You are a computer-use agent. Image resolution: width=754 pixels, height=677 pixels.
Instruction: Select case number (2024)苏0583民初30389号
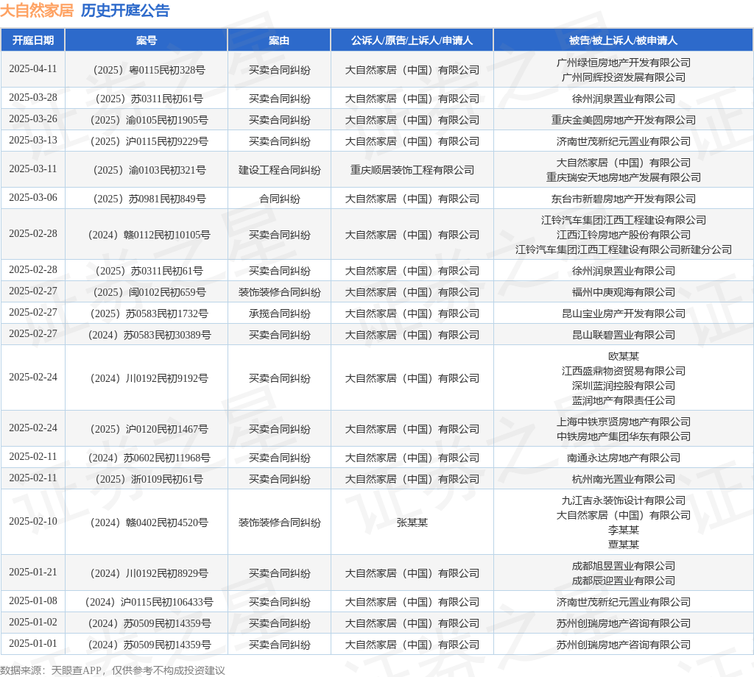click(x=149, y=335)
